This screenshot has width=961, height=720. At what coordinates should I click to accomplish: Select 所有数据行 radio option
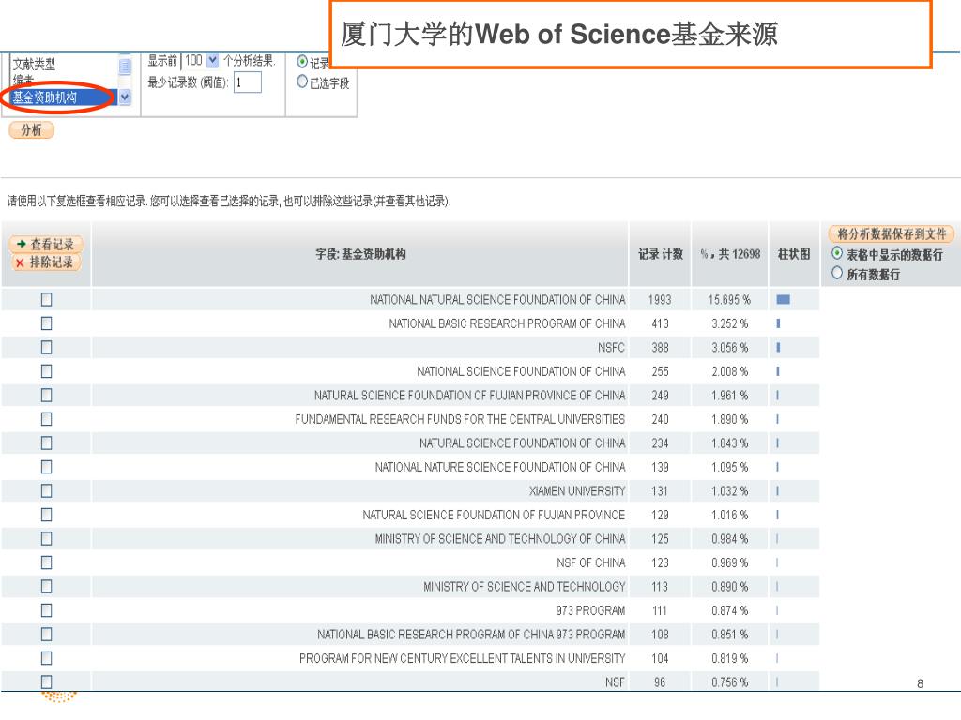pos(837,273)
